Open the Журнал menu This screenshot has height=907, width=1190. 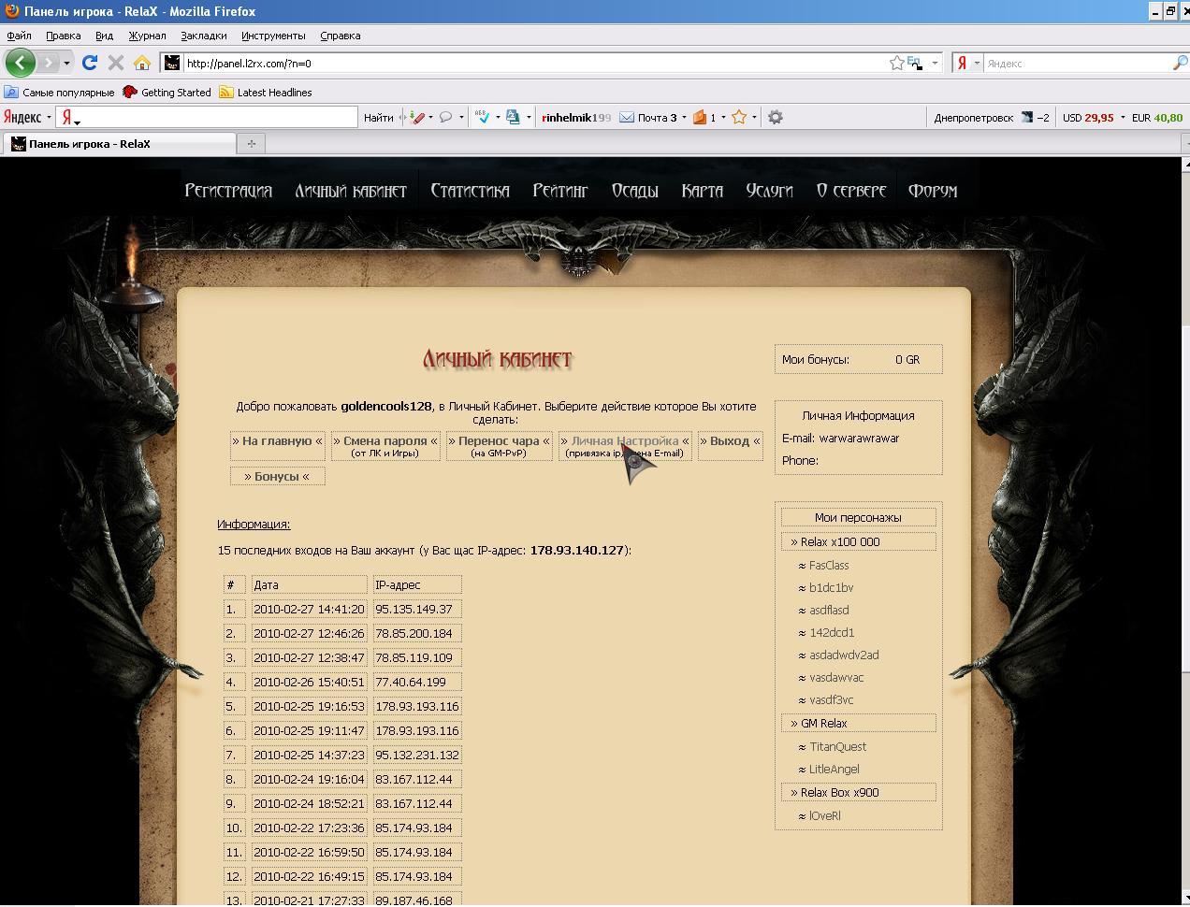tap(147, 36)
